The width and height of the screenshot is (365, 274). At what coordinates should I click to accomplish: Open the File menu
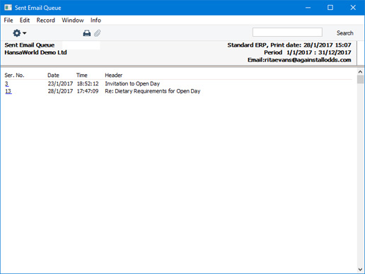[8, 20]
